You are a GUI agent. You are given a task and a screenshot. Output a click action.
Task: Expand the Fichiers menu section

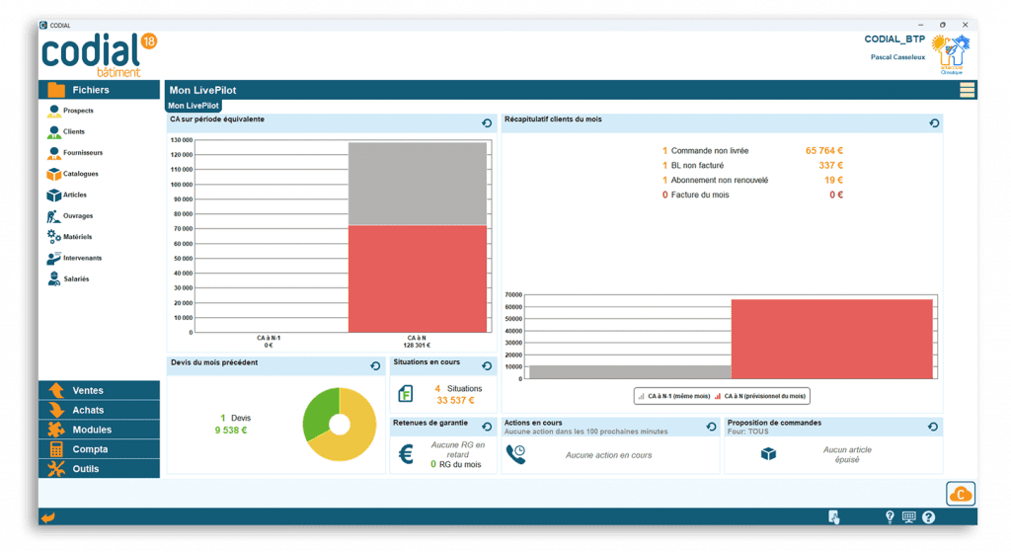point(100,90)
